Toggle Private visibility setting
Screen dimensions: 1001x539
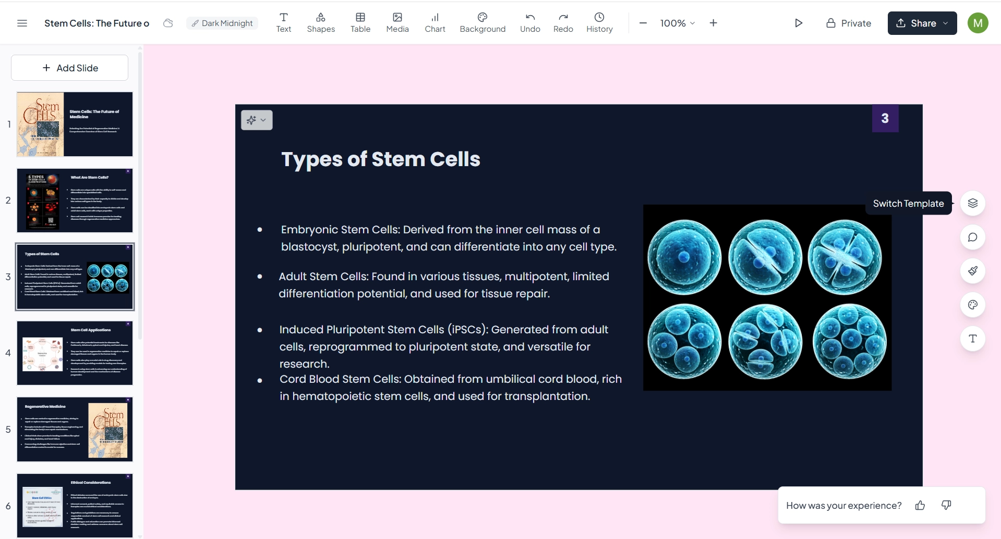click(849, 23)
